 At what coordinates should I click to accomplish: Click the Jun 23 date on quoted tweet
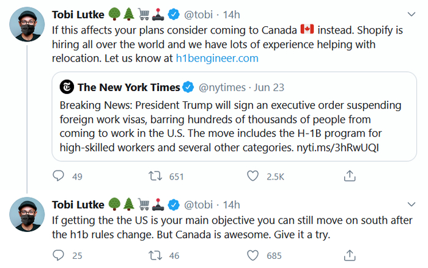(x=270, y=87)
